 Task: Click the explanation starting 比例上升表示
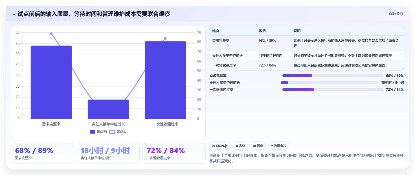coord(346,43)
